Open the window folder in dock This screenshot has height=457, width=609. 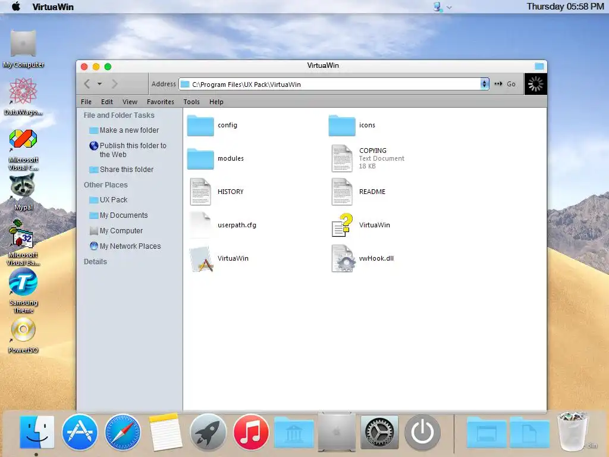pyautogui.click(x=486, y=433)
